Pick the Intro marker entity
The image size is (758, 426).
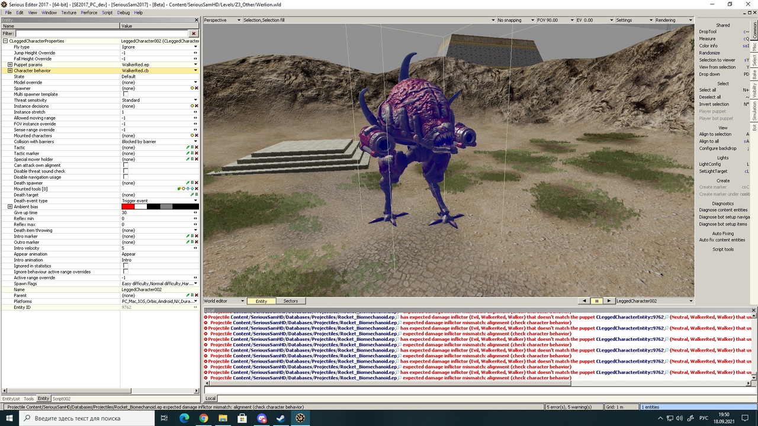click(x=188, y=236)
